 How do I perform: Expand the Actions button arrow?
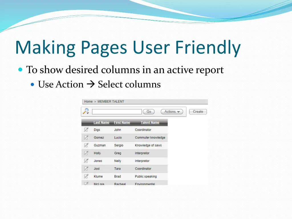179,112
